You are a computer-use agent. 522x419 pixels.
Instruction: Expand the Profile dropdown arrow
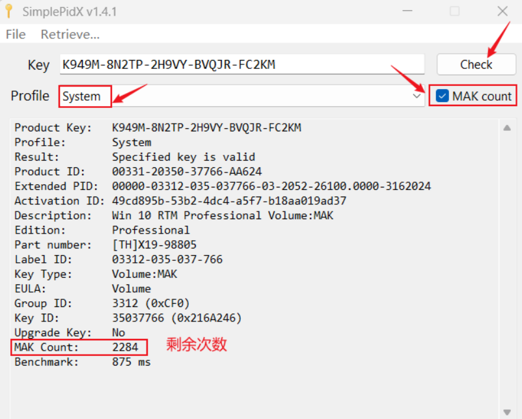(417, 96)
